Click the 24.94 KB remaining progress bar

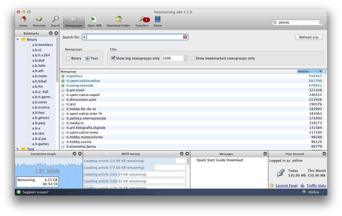click(135, 161)
